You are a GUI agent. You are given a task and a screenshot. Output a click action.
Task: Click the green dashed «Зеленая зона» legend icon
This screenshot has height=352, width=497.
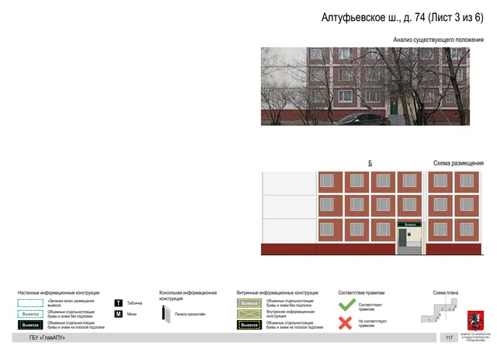[30, 303]
